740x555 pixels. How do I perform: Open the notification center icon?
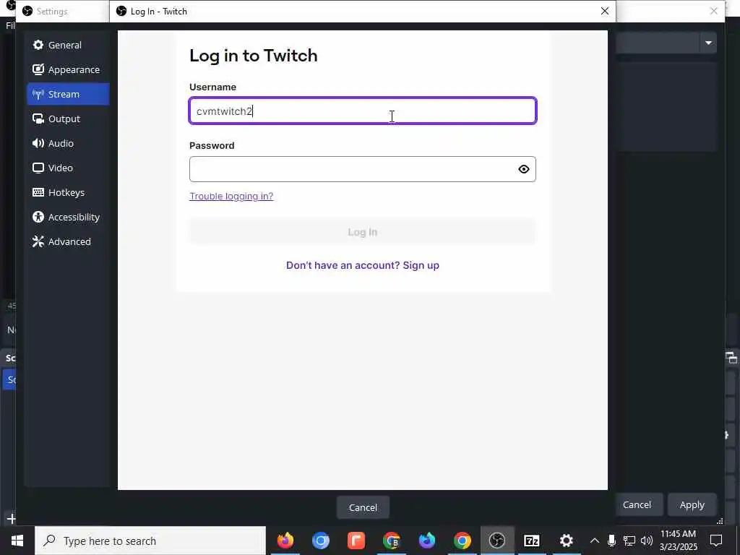pyautogui.click(x=716, y=541)
